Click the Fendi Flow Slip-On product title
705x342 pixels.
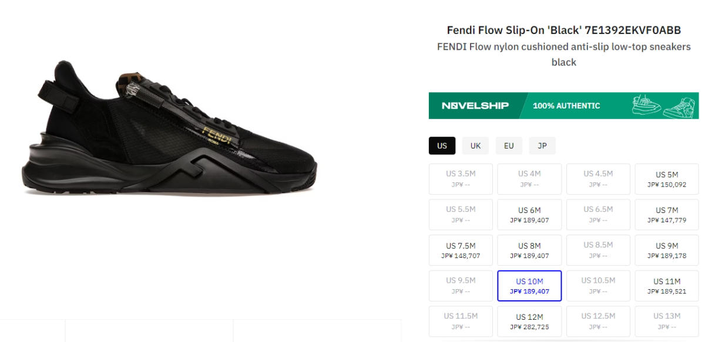563,30
